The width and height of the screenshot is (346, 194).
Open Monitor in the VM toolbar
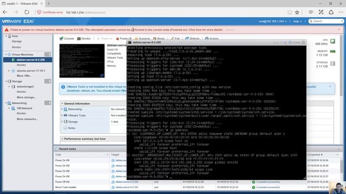(x=84, y=38)
